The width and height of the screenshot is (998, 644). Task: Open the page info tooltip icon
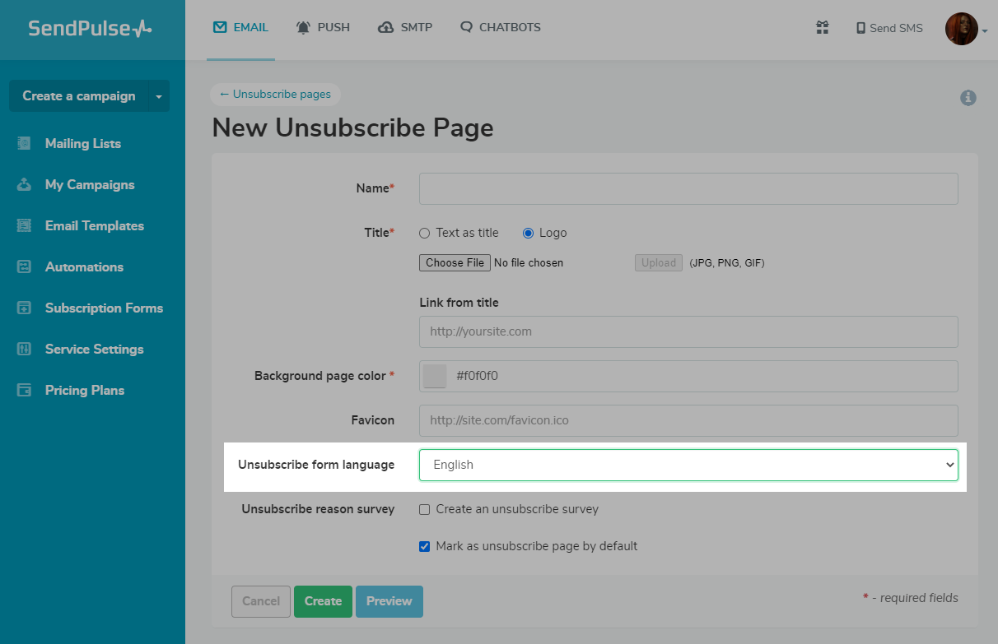(968, 97)
